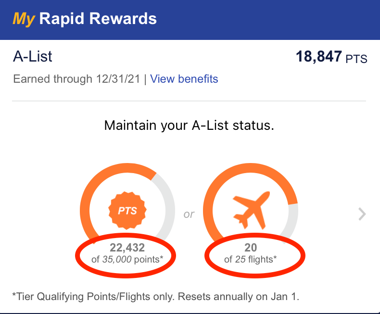Click the 22,432 tier points value
Image resolution: width=380 pixels, height=314 pixels.
click(x=127, y=248)
